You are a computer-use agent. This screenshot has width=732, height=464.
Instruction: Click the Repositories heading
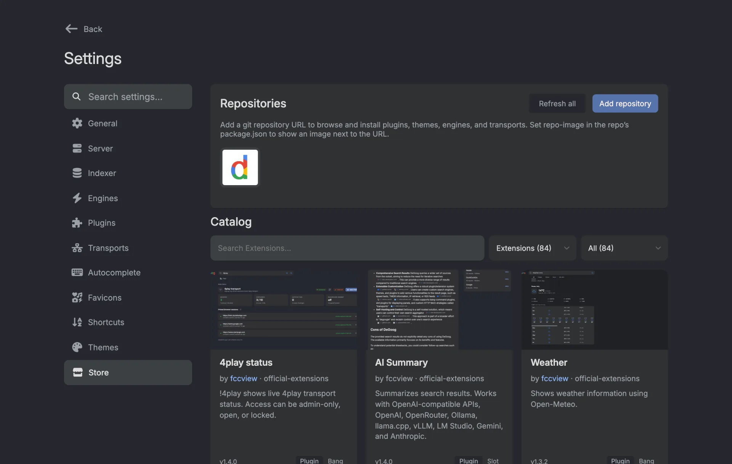(x=253, y=103)
